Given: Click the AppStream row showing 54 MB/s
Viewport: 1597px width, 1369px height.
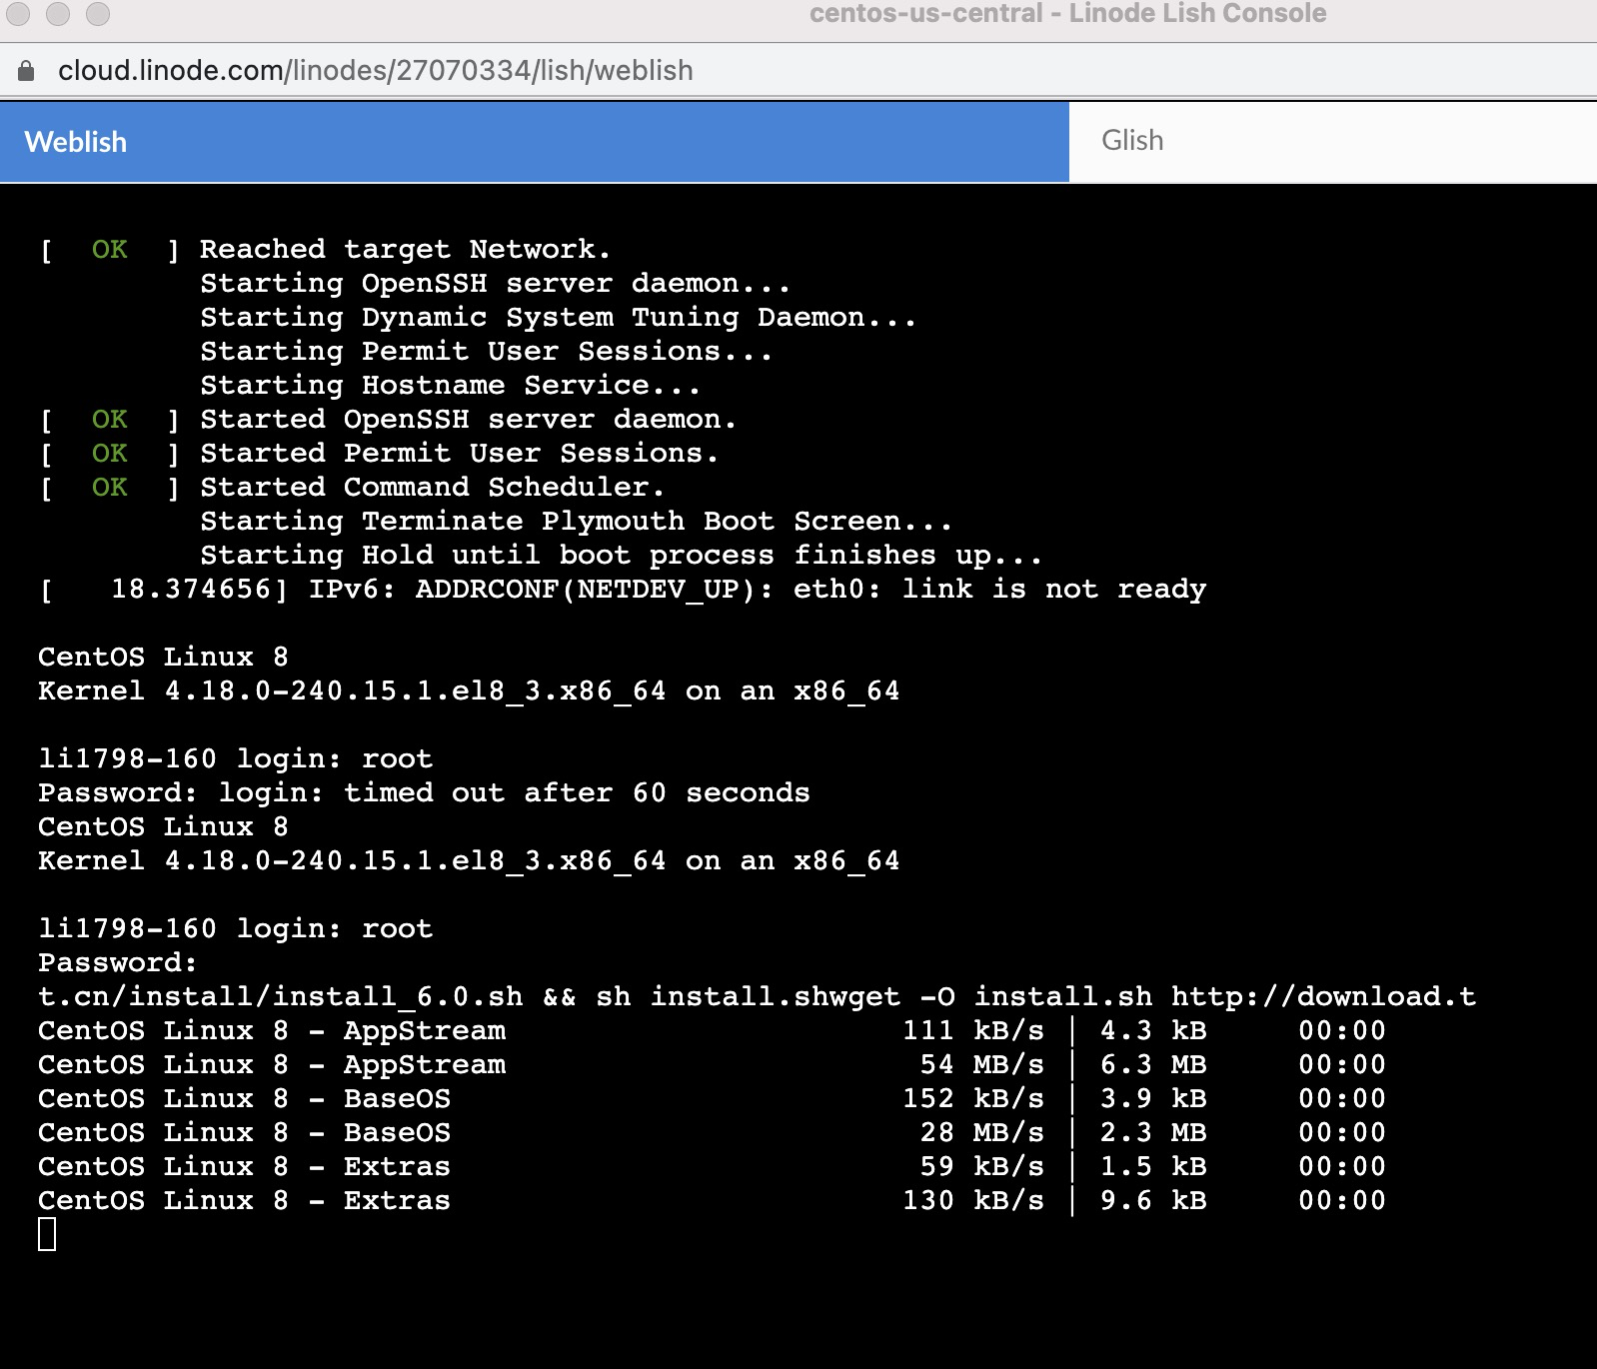Looking at the screenshot, I should pyautogui.click(x=710, y=1065).
